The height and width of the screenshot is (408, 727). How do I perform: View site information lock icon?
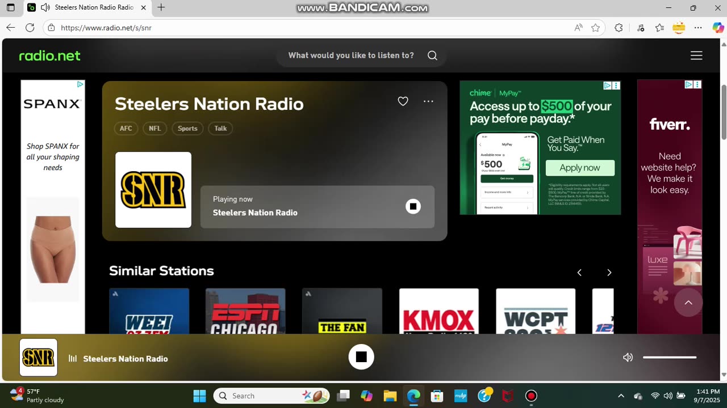pos(51,27)
